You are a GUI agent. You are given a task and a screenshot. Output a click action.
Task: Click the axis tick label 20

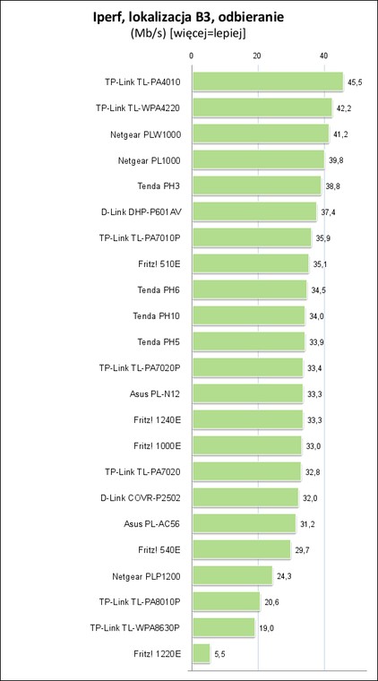(257, 56)
